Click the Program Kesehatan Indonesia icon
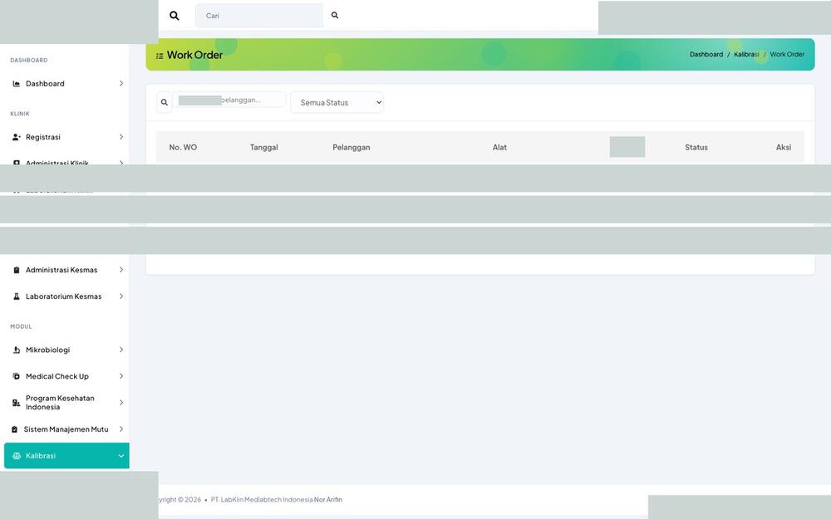 click(x=17, y=403)
